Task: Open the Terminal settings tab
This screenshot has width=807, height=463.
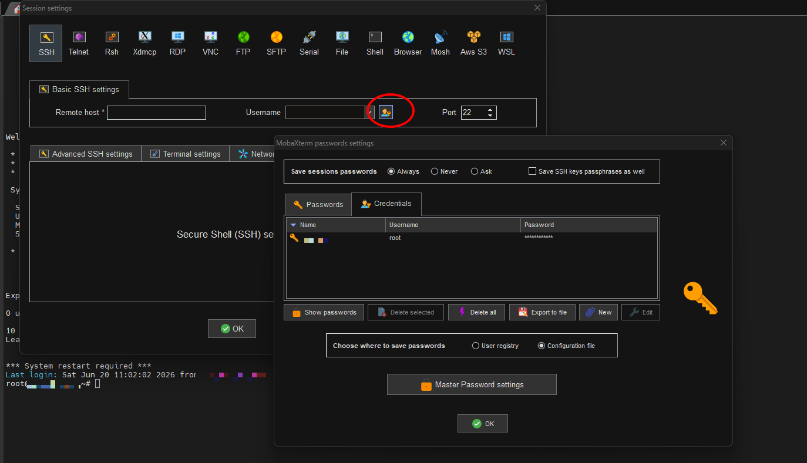Action: (x=186, y=154)
